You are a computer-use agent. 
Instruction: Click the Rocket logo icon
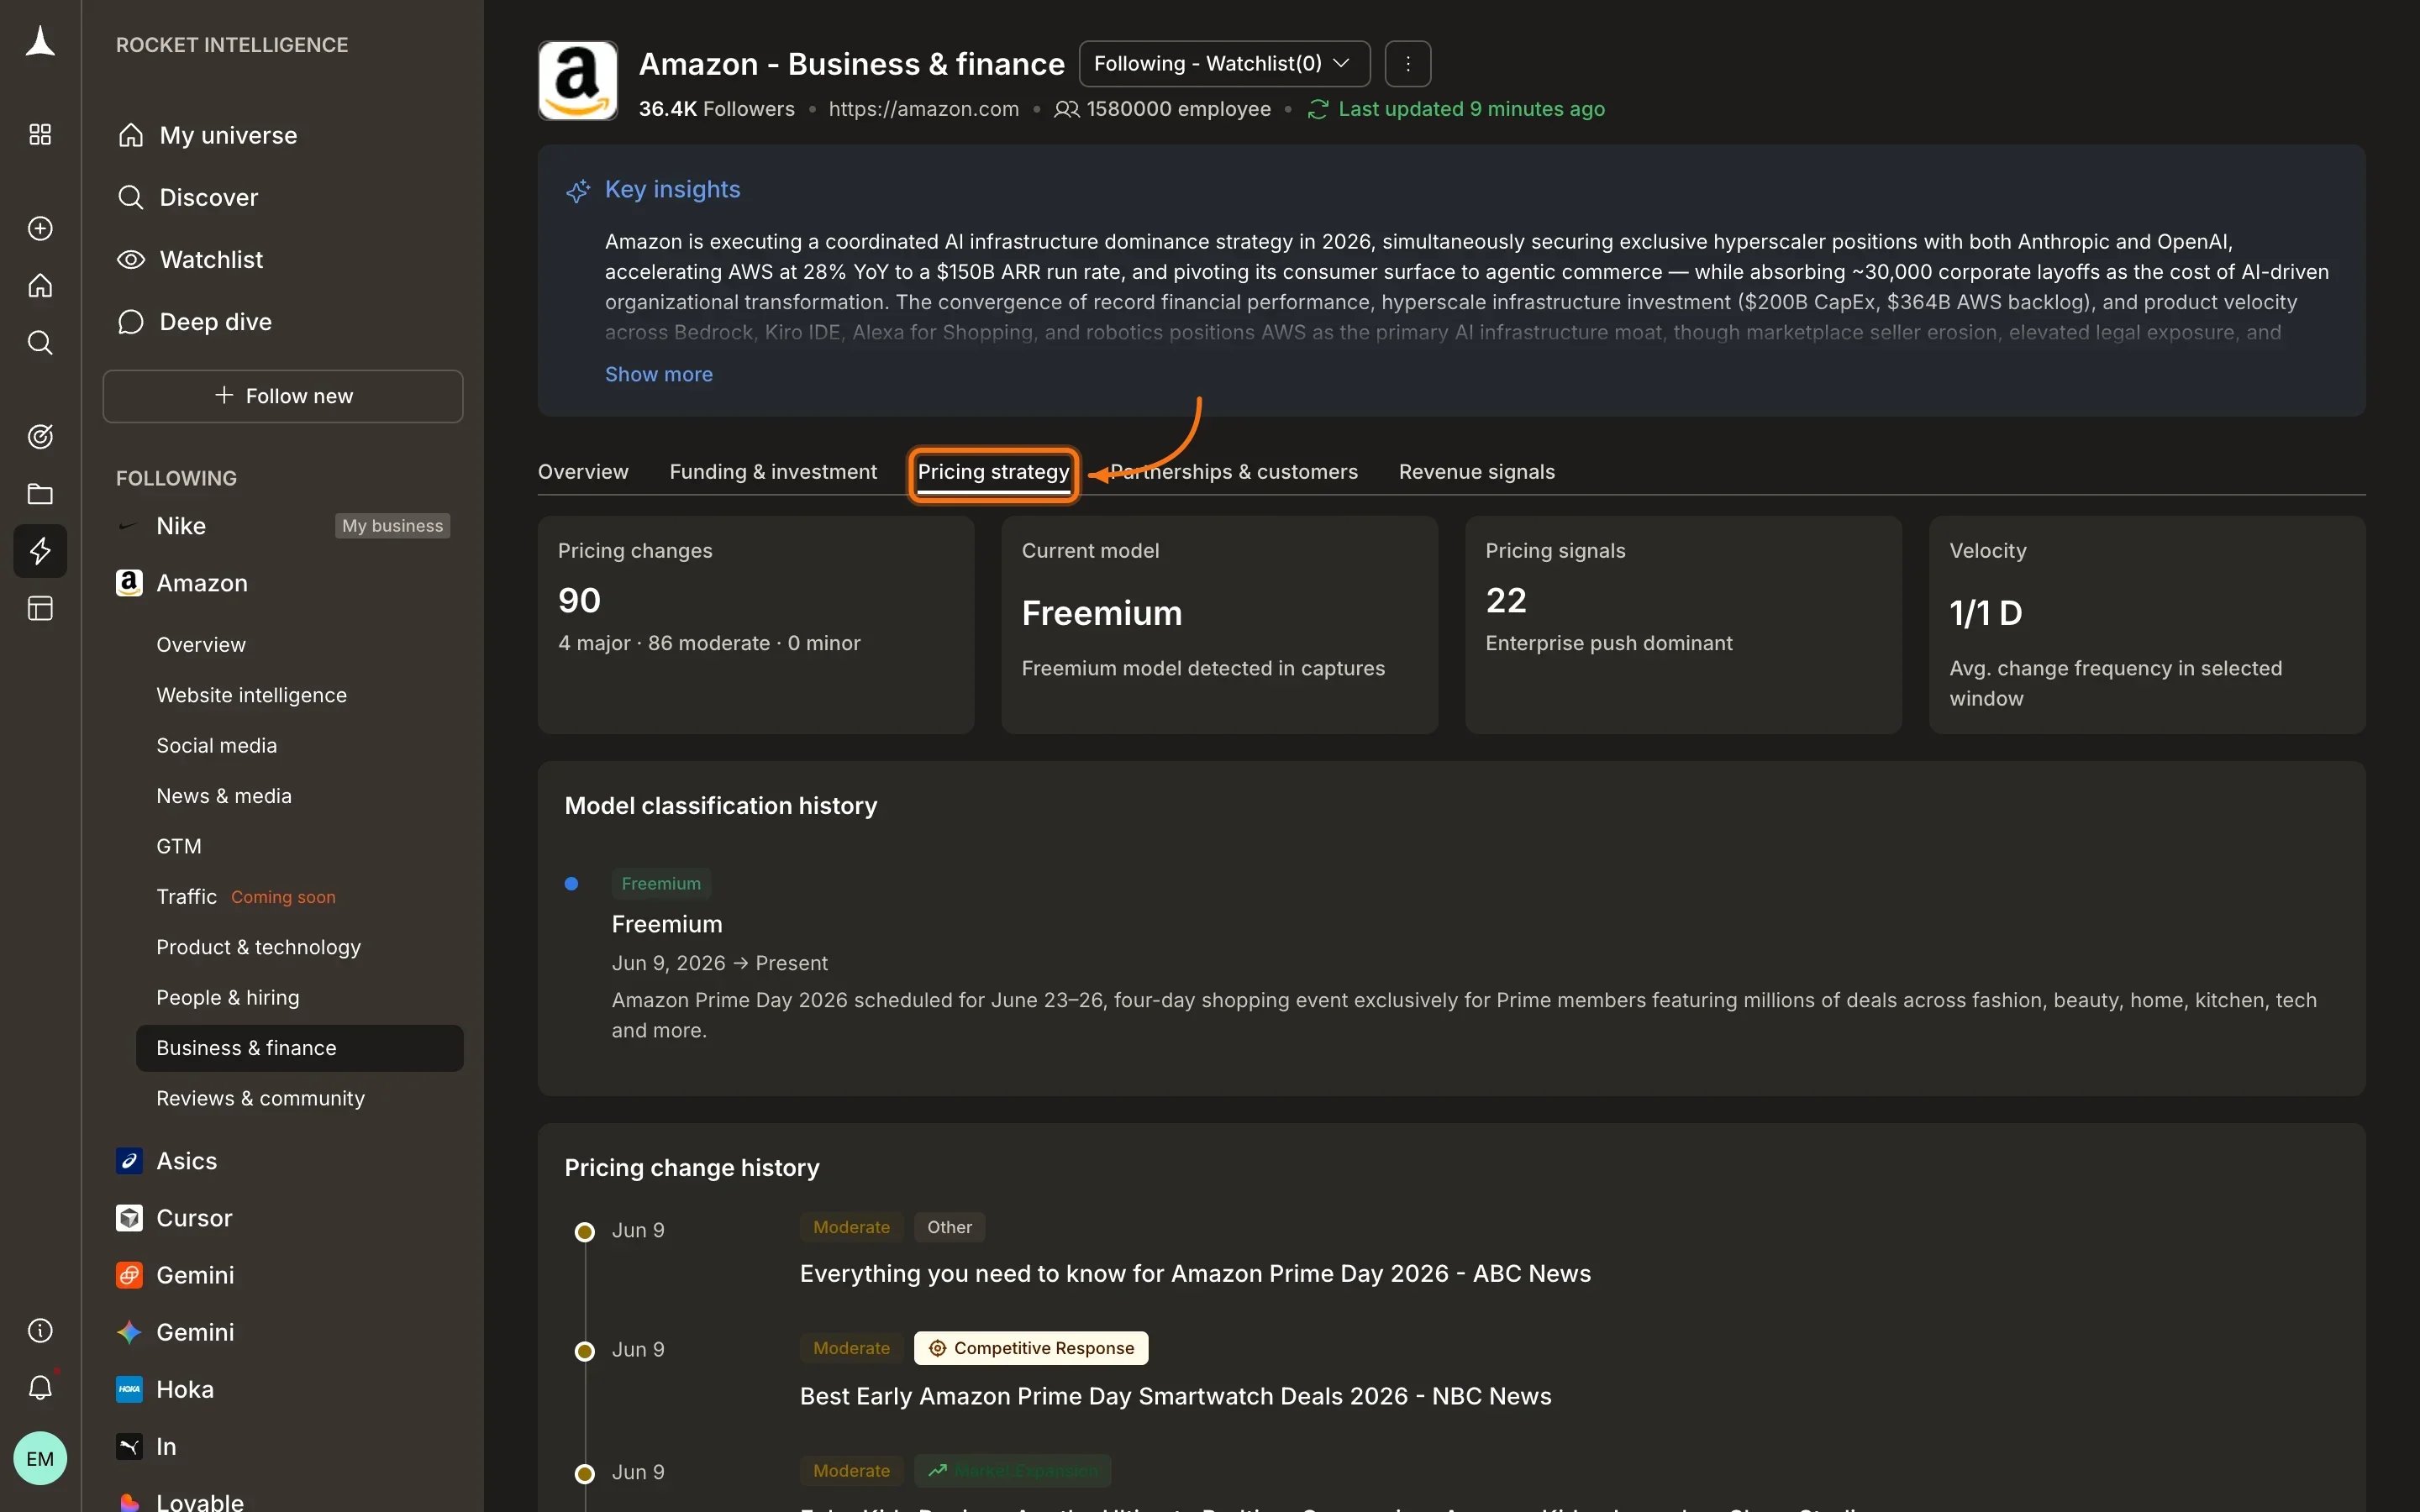point(40,42)
